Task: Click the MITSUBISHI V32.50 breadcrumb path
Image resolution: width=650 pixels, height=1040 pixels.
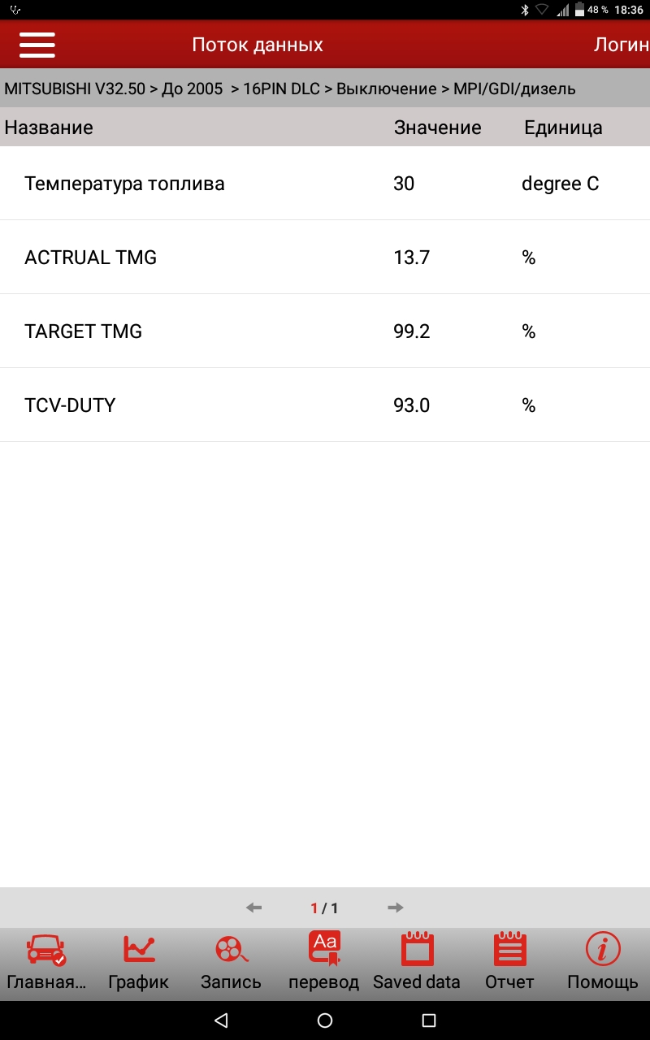Action: pyautogui.click(x=75, y=89)
